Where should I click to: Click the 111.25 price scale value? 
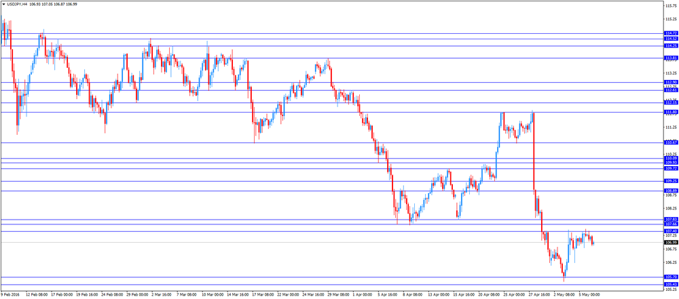coord(670,127)
